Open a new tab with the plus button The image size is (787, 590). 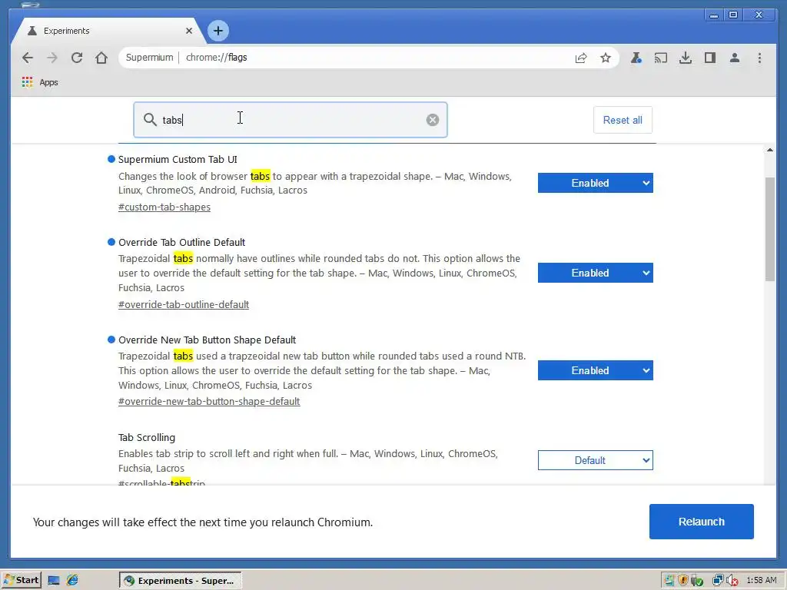(x=218, y=31)
